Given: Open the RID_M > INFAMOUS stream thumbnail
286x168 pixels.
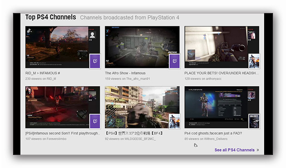Looking at the screenshot, I should tap(63, 47).
